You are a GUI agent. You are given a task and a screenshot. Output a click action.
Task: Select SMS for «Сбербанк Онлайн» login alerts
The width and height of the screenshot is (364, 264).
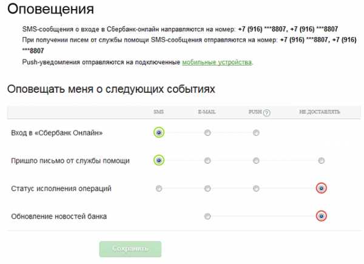(159, 133)
